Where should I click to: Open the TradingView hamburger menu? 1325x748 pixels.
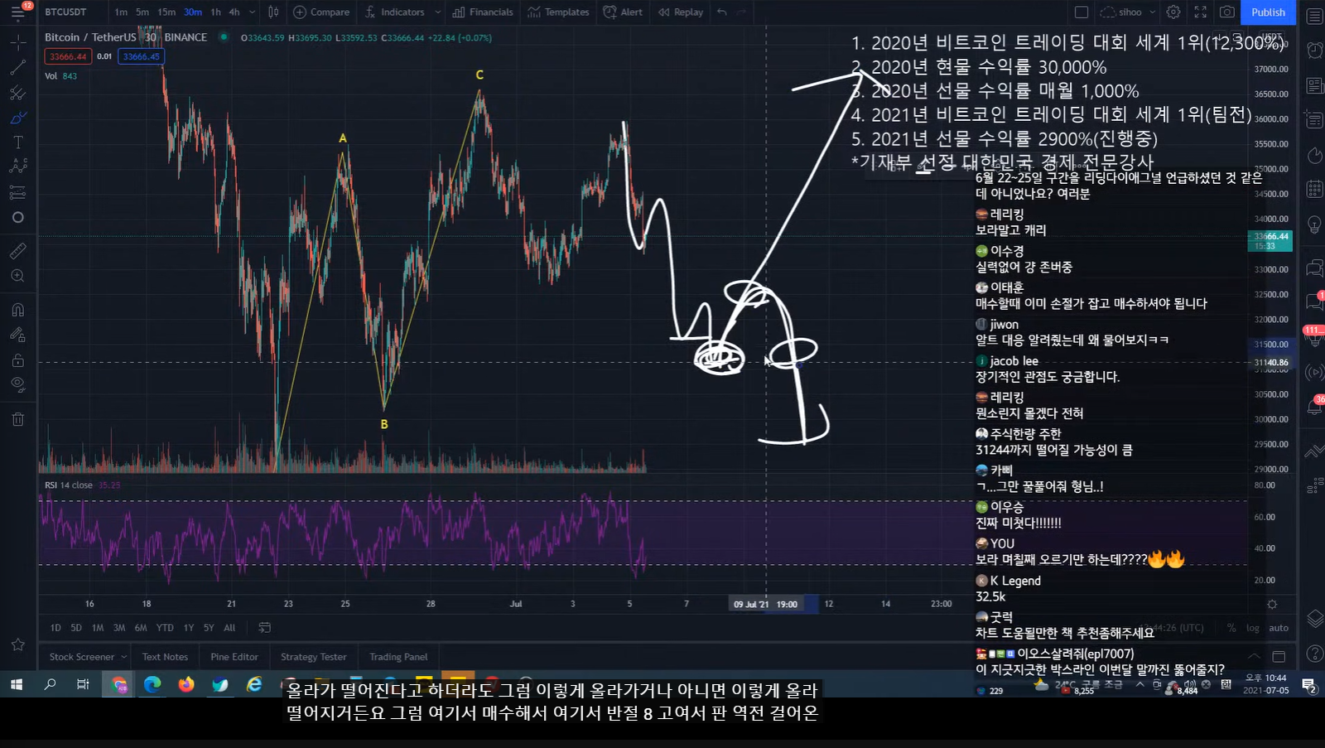(17, 12)
